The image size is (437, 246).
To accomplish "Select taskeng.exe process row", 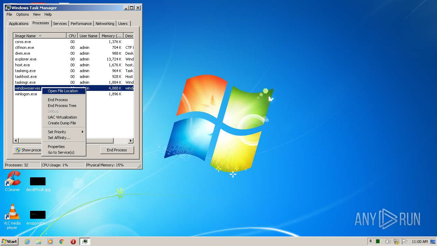I will pyautogui.click(x=73, y=71).
